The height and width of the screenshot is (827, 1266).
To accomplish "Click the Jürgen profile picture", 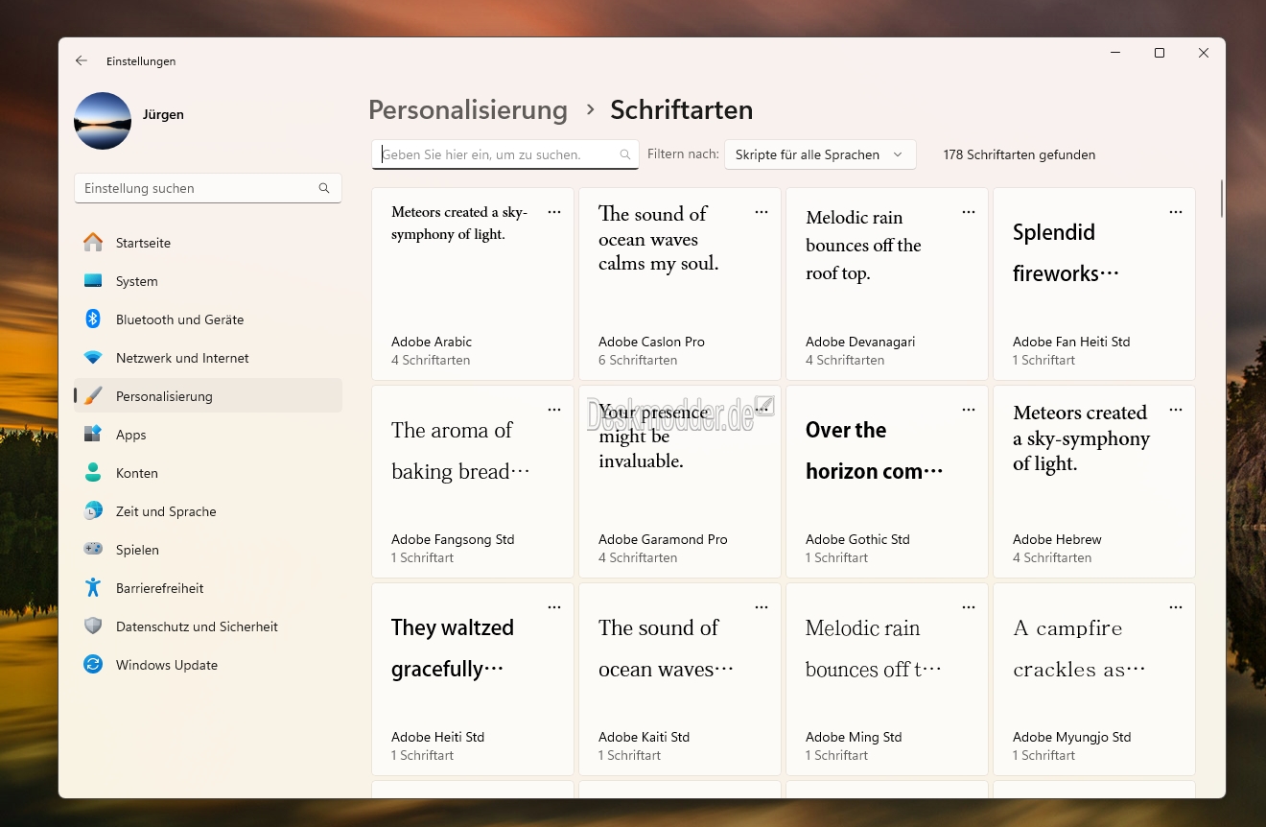I will [x=103, y=121].
